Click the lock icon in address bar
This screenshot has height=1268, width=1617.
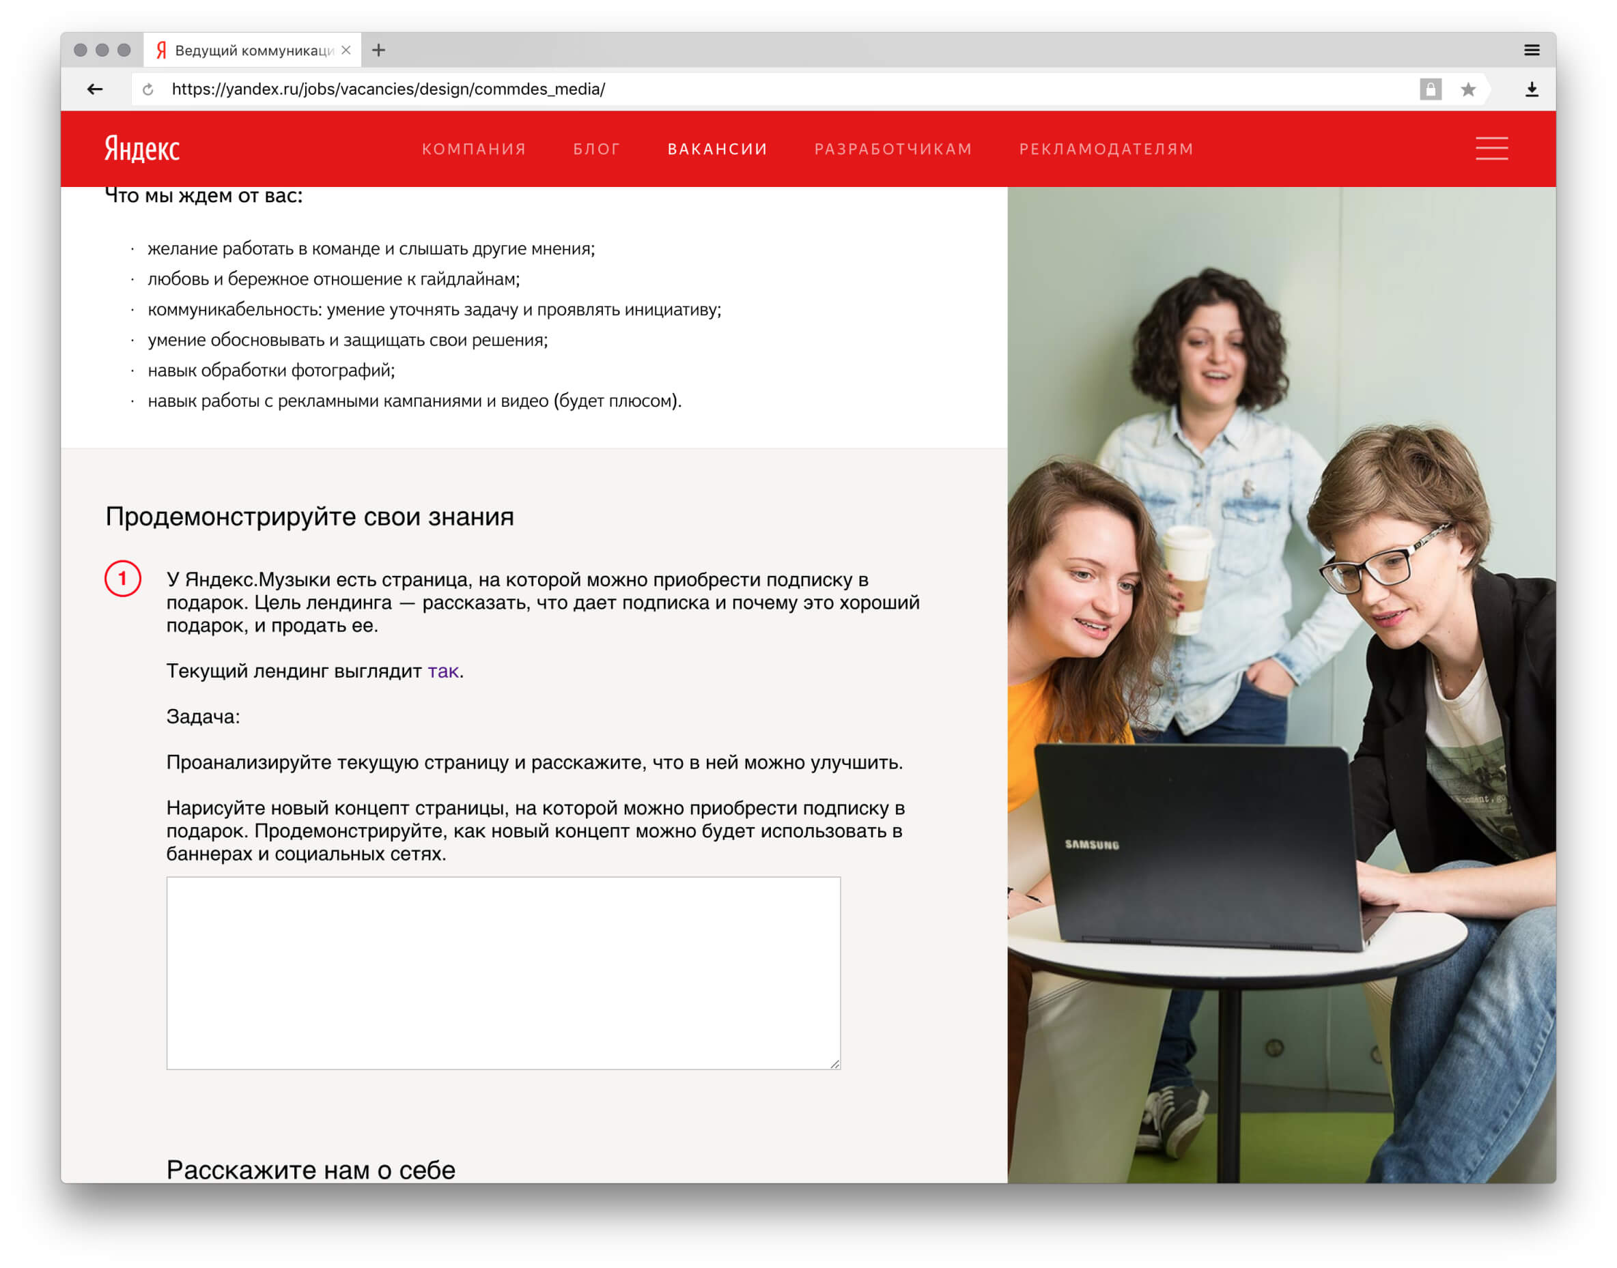(1430, 89)
